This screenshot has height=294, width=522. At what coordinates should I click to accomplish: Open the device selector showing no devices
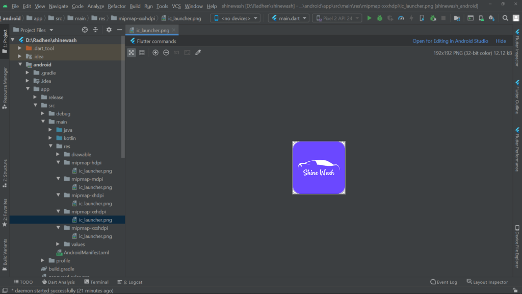coord(235,18)
